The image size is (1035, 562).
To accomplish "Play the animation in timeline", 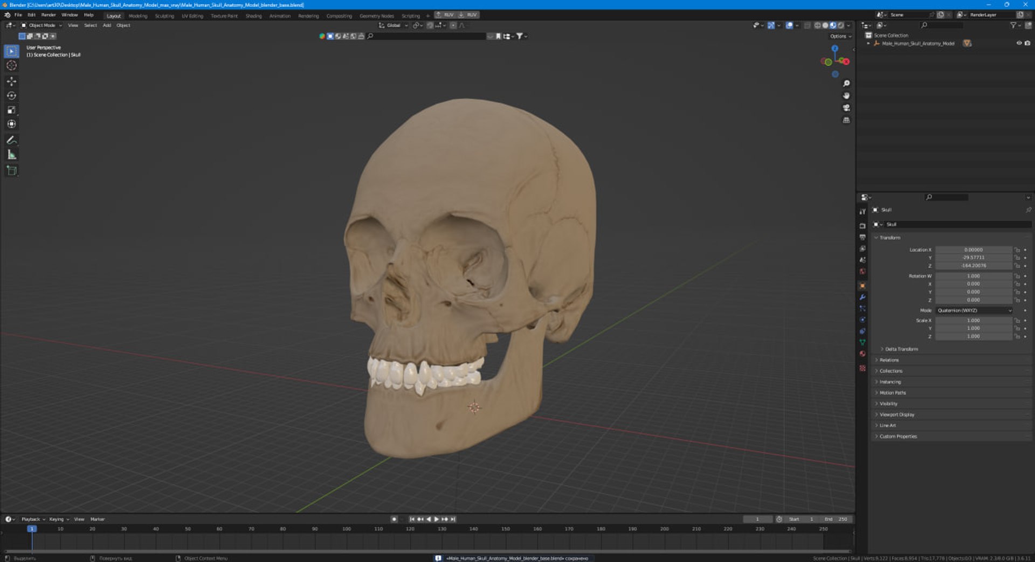I will (437, 519).
